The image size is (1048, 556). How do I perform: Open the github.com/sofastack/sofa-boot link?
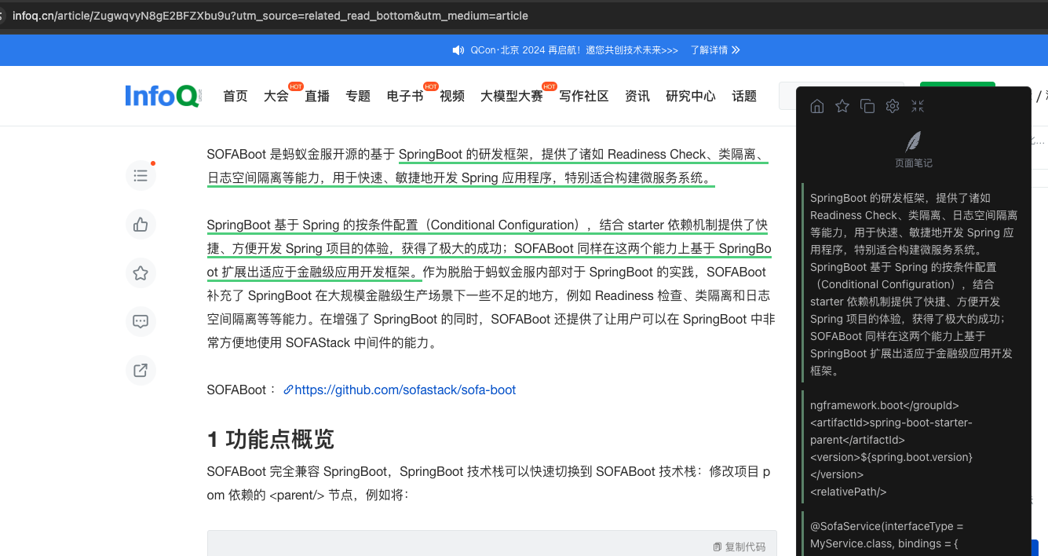(x=405, y=390)
